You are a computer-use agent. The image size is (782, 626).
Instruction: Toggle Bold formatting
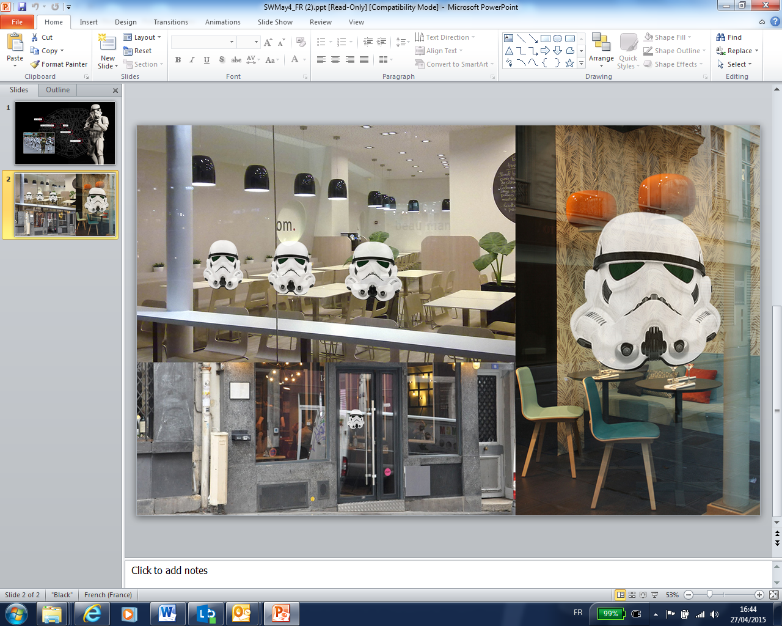coord(178,59)
